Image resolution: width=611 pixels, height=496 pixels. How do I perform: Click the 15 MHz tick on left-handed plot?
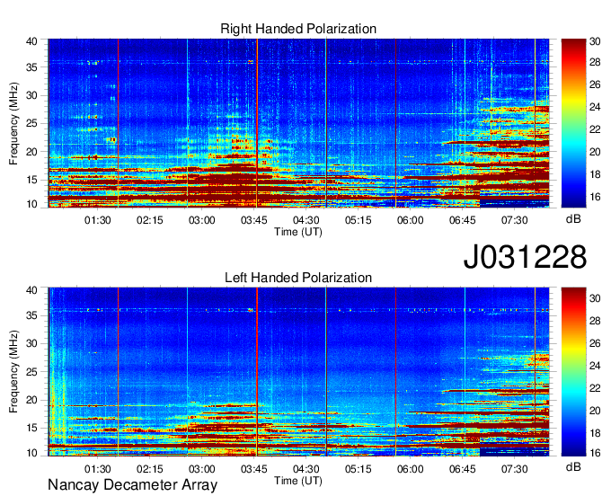point(32,428)
